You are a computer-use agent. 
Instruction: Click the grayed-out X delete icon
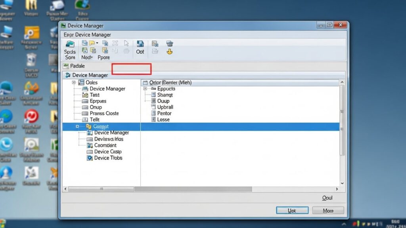(115, 43)
